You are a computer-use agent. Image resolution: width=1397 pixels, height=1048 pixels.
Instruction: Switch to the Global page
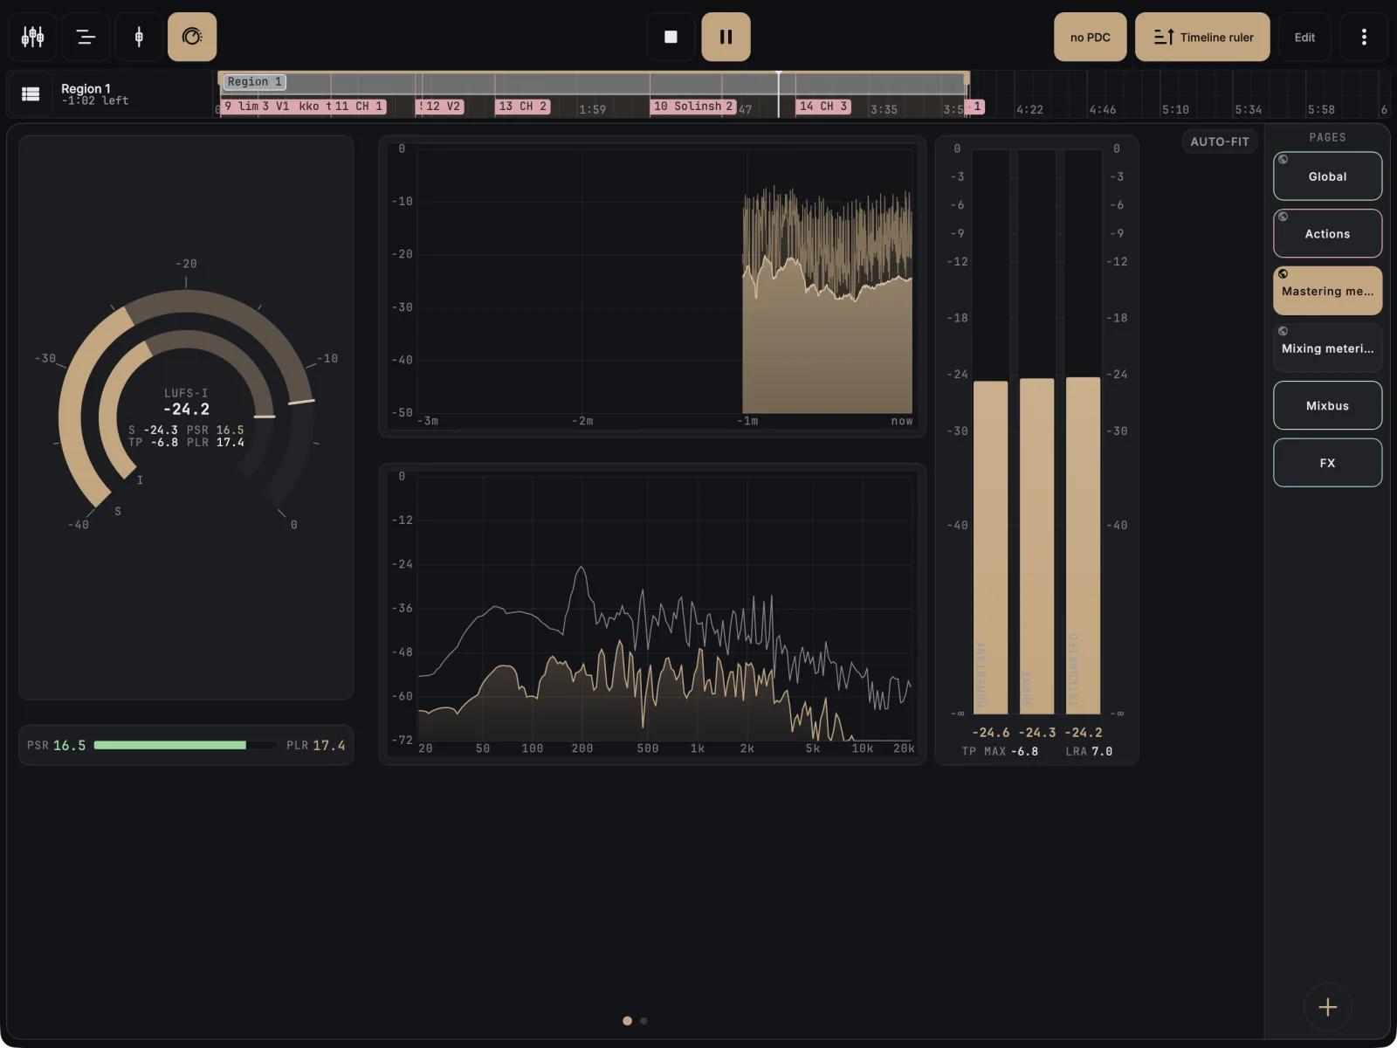point(1327,176)
